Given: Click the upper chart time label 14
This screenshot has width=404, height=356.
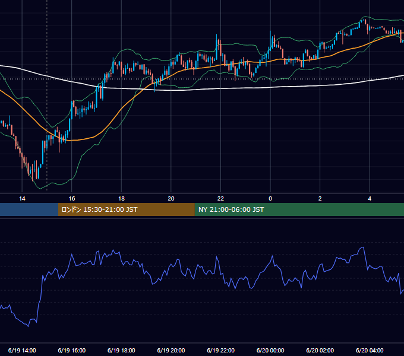Looking at the screenshot, I should [x=22, y=199].
